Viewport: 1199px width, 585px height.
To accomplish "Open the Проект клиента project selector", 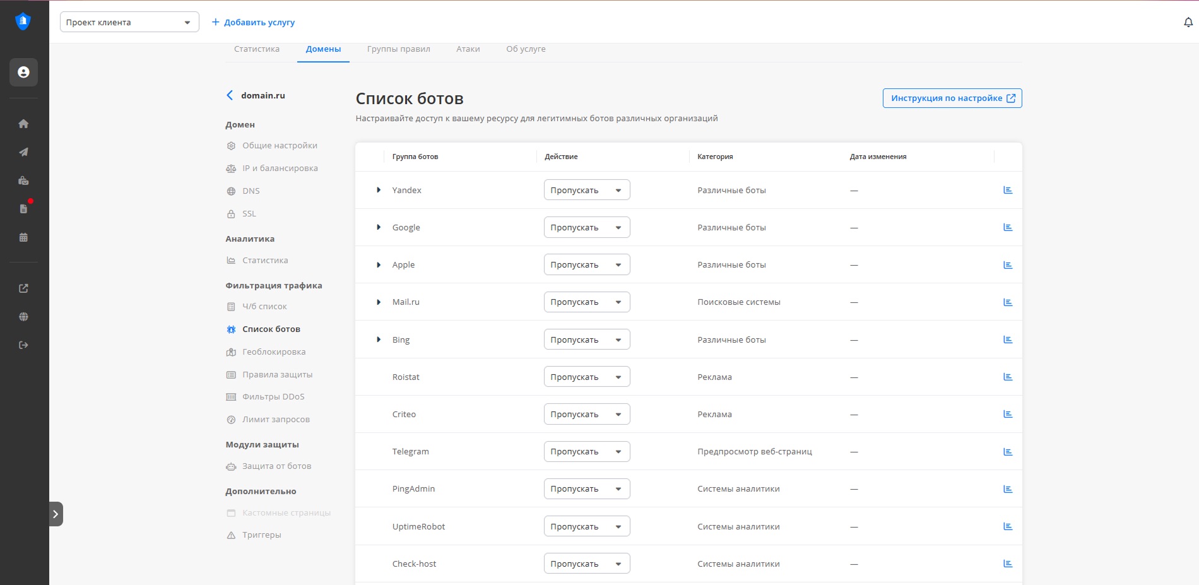I will coord(129,22).
